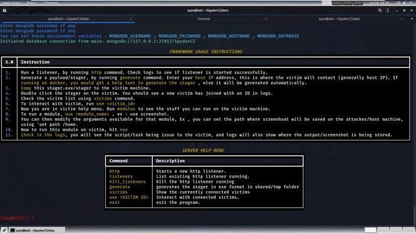Switch to the last ayan@kali ~/SpyderC2/data tab
The width and height of the screenshot is (416, 234).
[339, 19]
